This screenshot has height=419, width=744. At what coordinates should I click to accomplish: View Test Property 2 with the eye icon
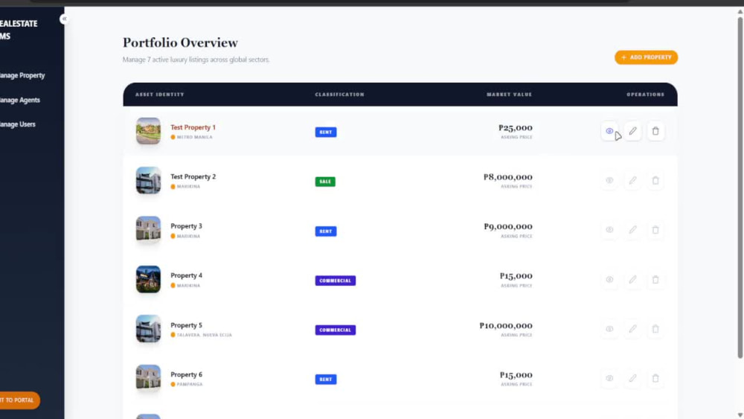click(609, 180)
